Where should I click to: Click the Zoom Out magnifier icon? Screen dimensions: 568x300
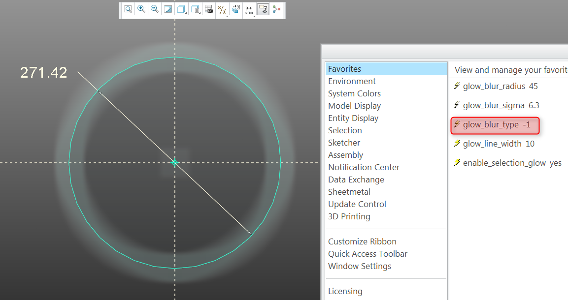tap(155, 9)
